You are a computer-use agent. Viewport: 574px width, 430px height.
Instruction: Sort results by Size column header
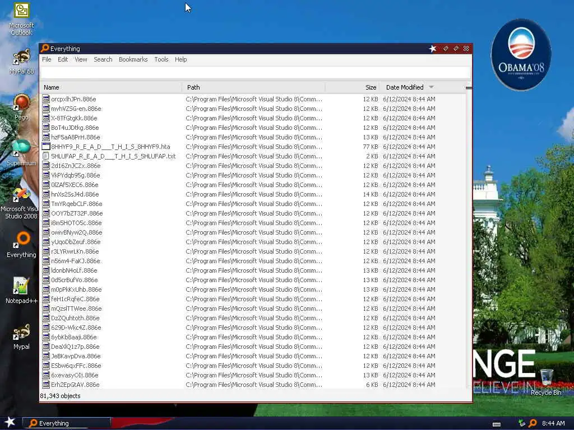[x=352, y=87]
